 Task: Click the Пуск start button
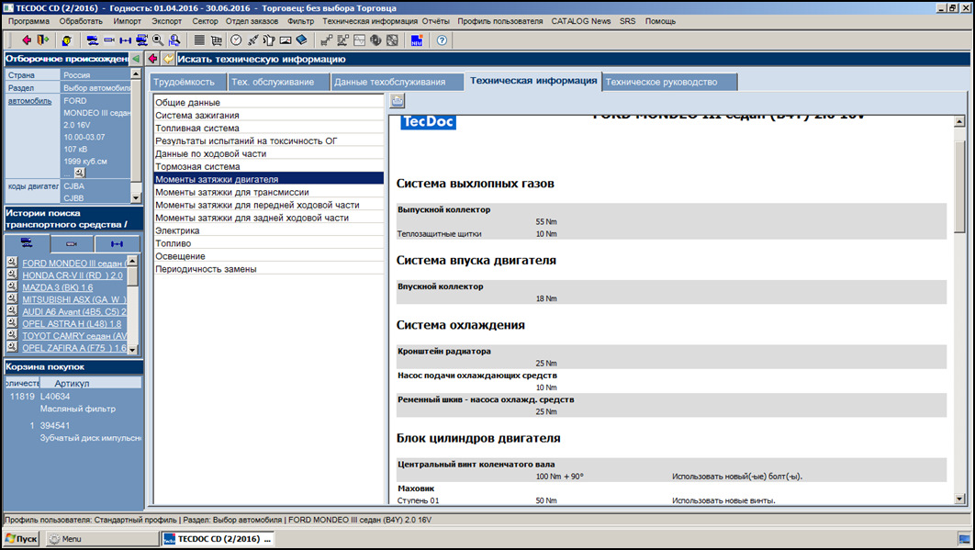pyautogui.click(x=21, y=539)
